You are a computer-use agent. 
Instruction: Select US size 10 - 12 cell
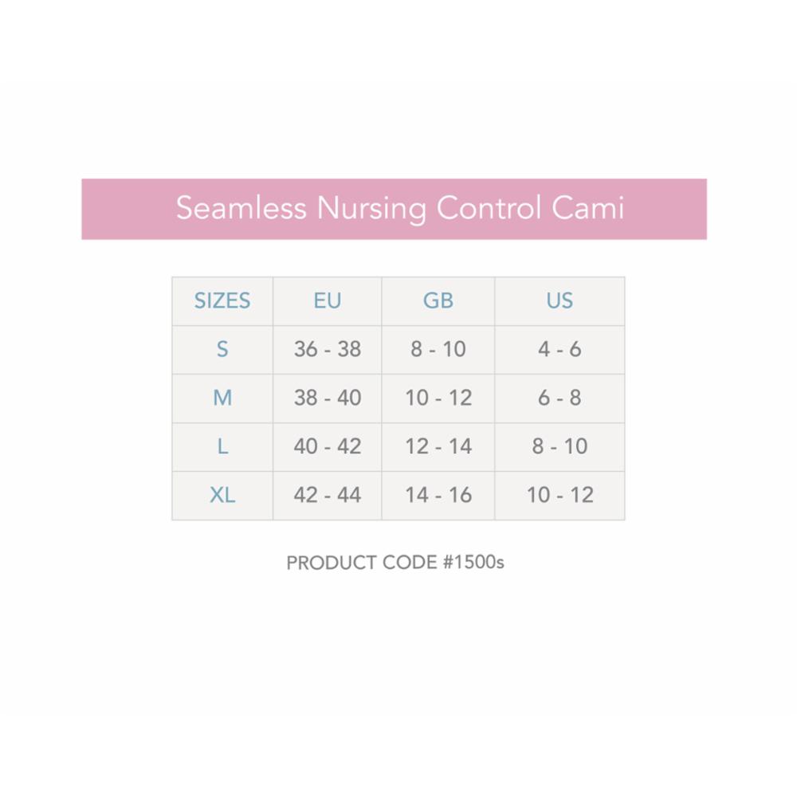click(x=559, y=496)
